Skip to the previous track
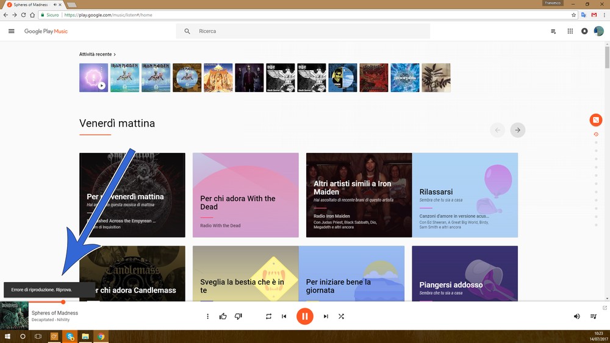 tap(284, 316)
